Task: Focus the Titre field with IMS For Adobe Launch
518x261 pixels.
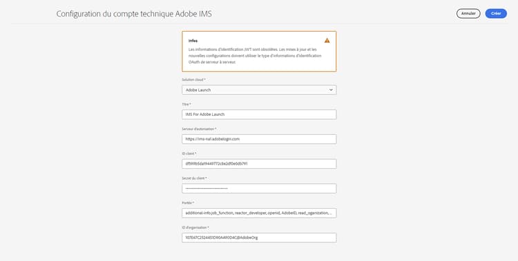Action: click(x=259, y=114)
